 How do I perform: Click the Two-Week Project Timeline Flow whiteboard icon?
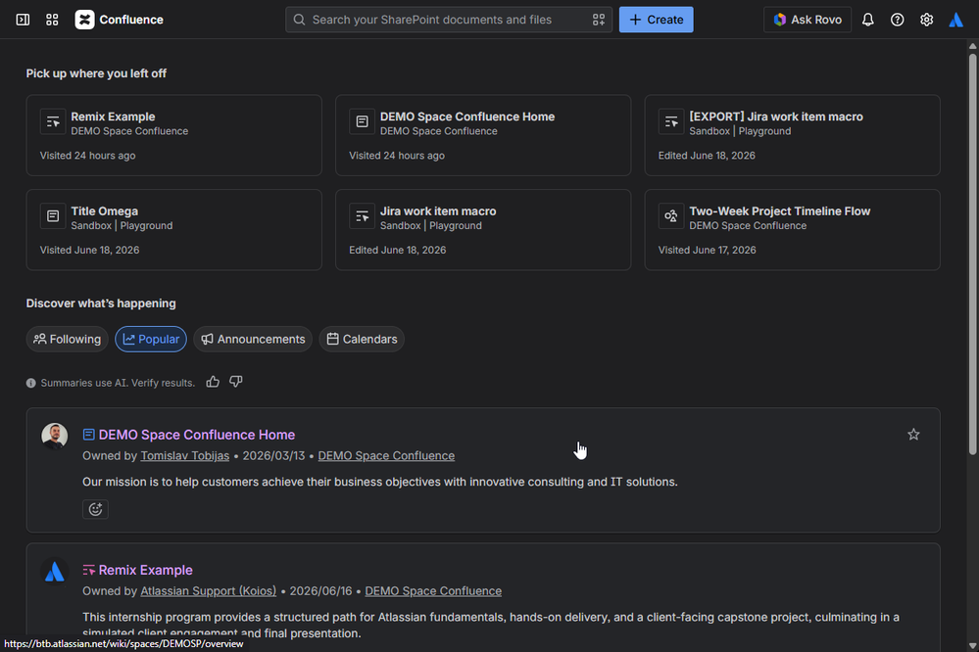click(x=671, y=216)
